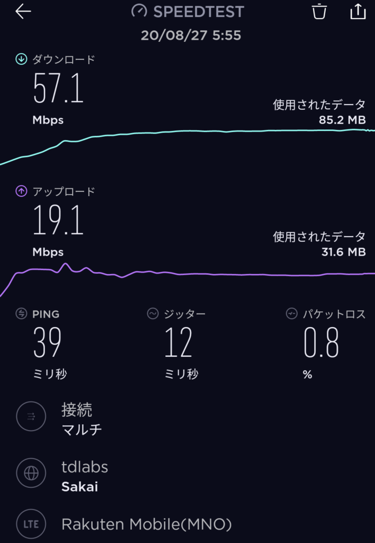The width and height of the screenshot is (375, 543).
Task: Tap the back arrow icon
Action: (23, 12)
